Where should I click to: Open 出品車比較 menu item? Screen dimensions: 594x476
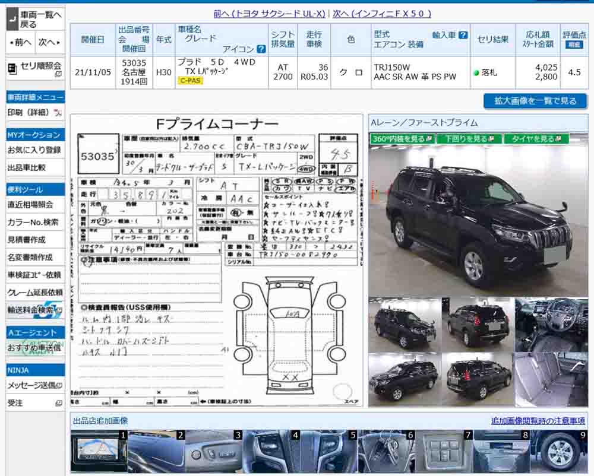tap(27, 167)
